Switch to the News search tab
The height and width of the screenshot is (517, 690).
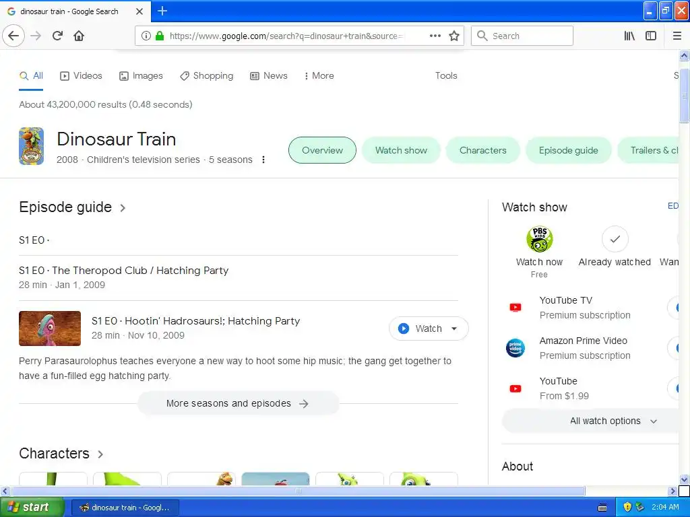(268, 75)
